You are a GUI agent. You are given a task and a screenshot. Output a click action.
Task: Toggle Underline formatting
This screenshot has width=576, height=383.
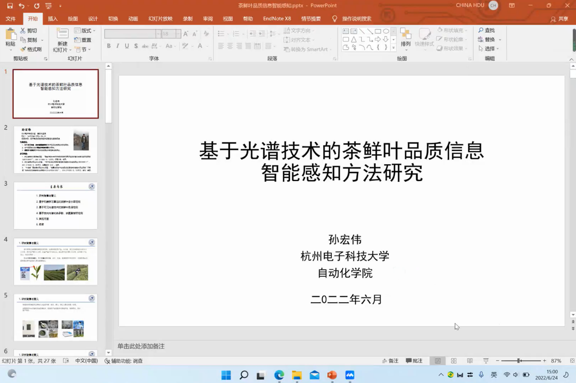pyautogui.click(x=127, y=46)
